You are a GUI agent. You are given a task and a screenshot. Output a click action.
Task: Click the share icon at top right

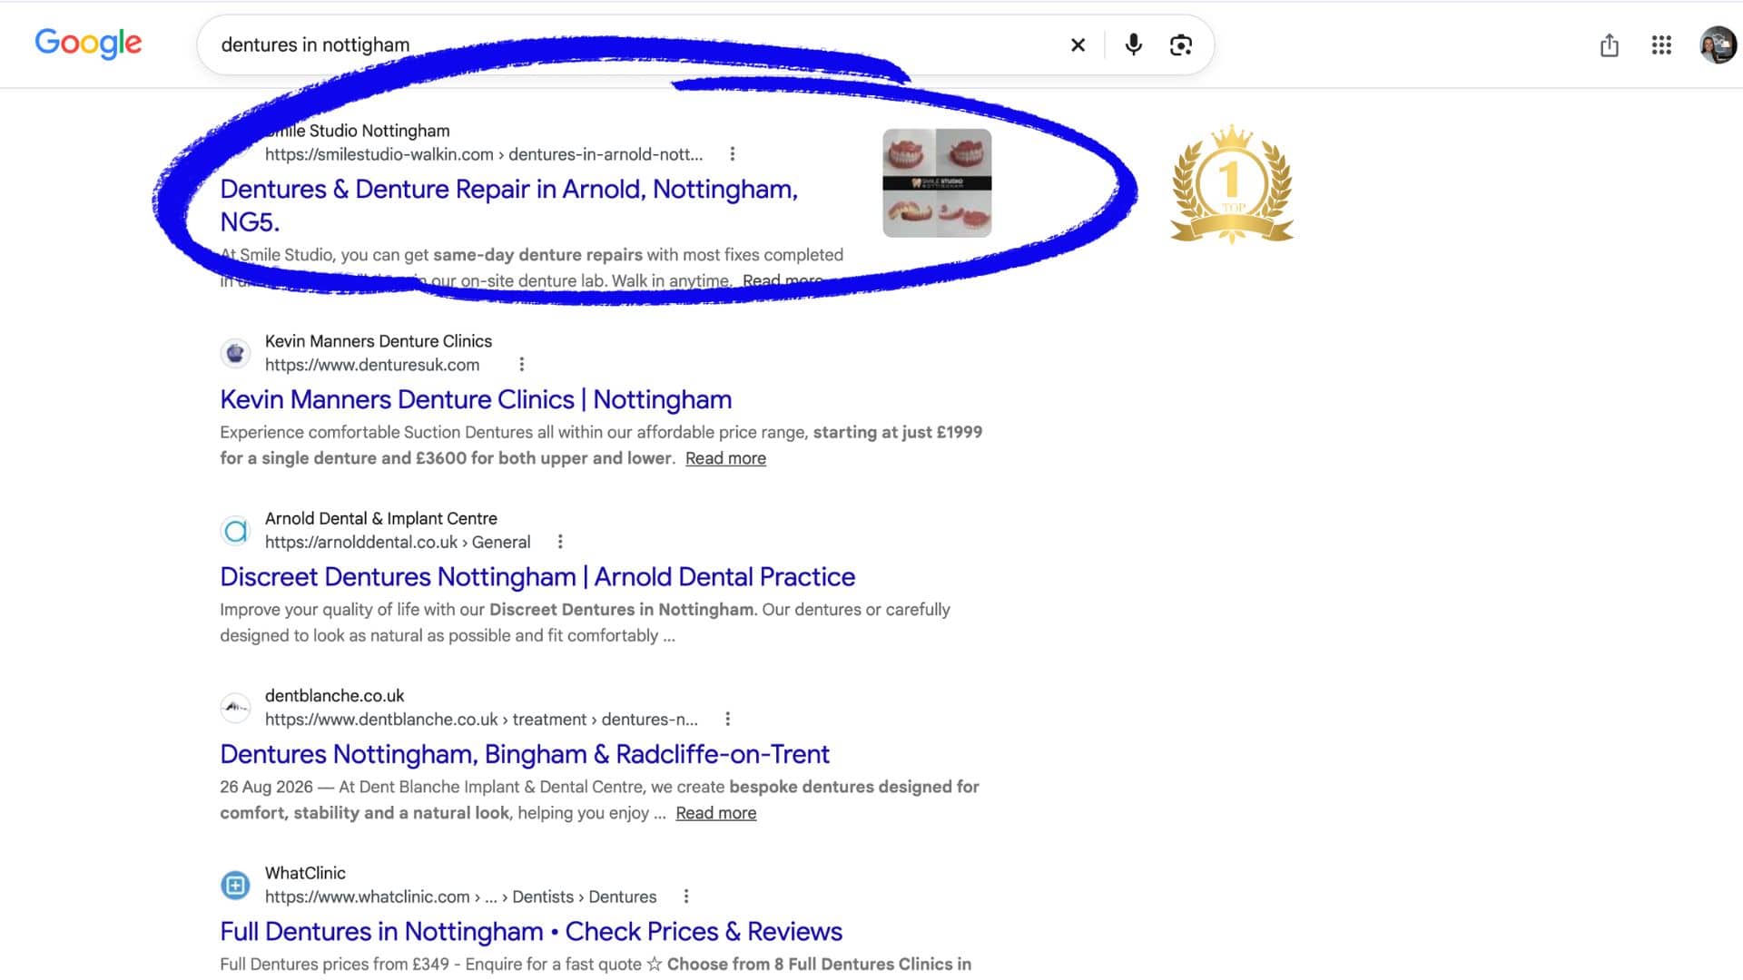coord(1609,44)
